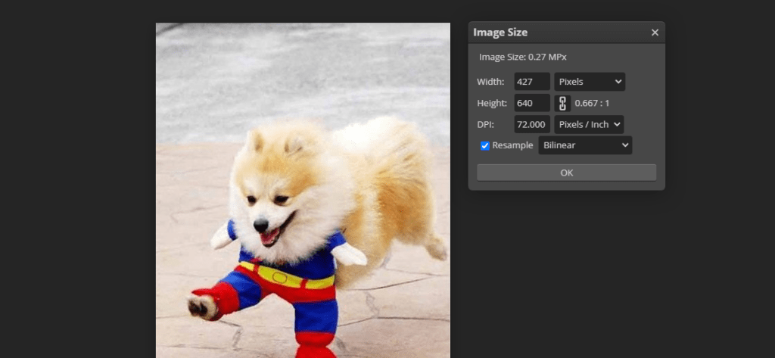775x358 pixels.
Task: Click the Height input field
Action: point(532,103)
